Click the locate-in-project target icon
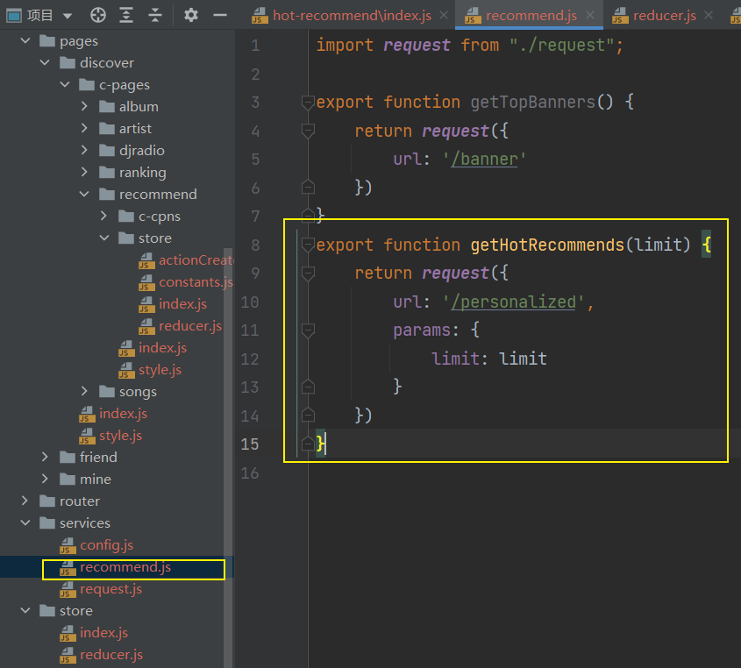This screenshot has width=741, height=668. (98, 16)
